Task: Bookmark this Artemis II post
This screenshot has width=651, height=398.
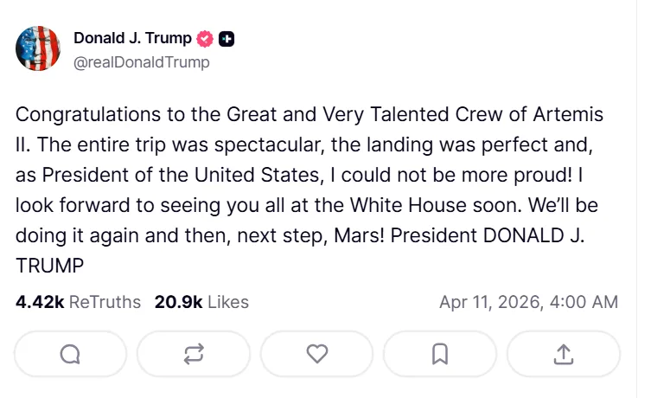Action: pyautogui.click(x=439, y=354)
